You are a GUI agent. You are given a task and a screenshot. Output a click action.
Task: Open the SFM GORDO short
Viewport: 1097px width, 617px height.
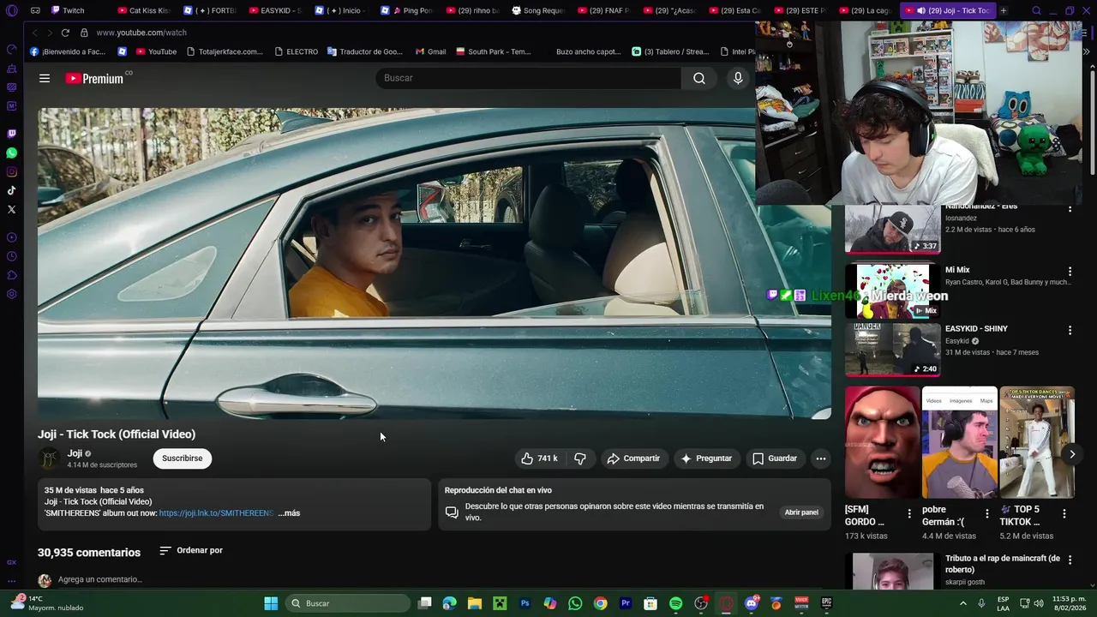click(x=882, y=442)
